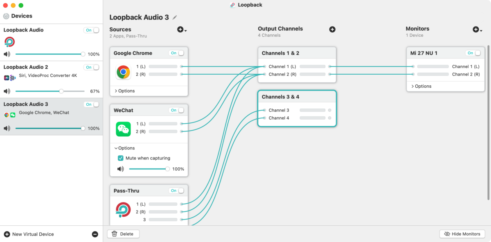This screenshot has width=491, height=242.
Task: Expand Options in the Google Chrome source
Action: pos(124,91)
